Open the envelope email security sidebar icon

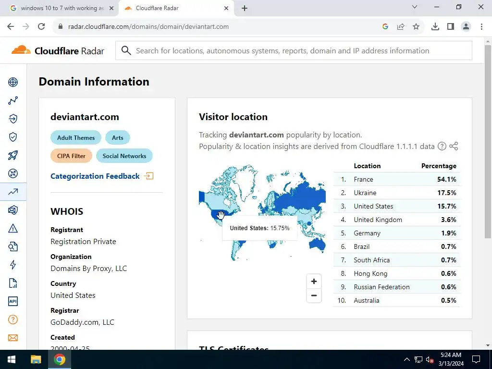13,210
